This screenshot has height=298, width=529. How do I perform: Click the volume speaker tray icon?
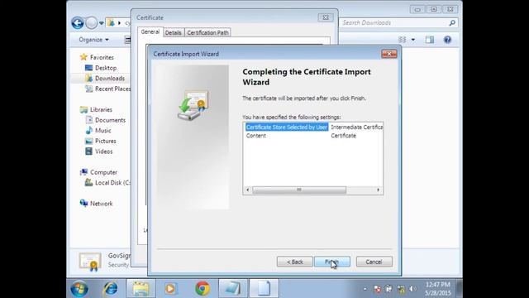pyautogui.click(x=412, y=289)
